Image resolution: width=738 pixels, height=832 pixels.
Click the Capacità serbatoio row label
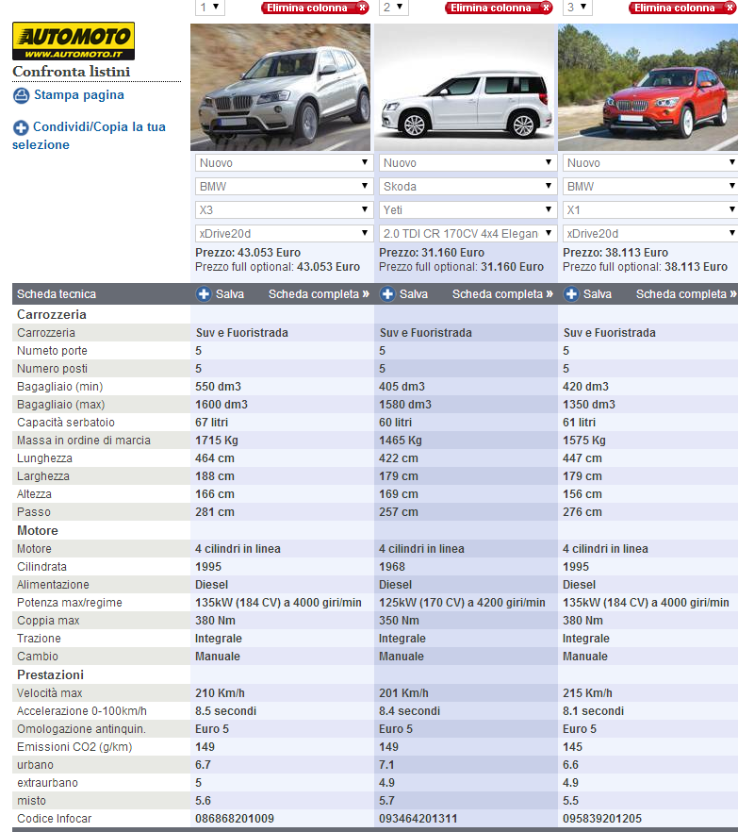coord(66,423)
